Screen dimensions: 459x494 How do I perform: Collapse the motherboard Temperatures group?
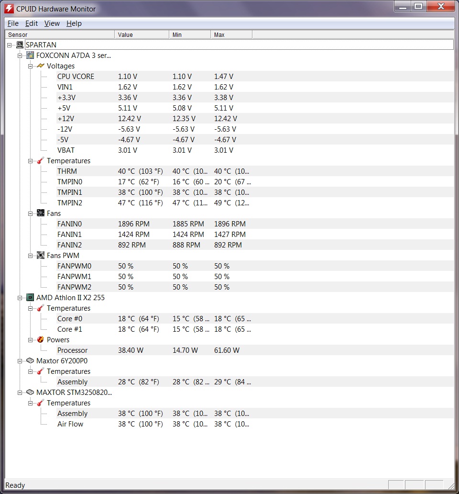[30, 161]
